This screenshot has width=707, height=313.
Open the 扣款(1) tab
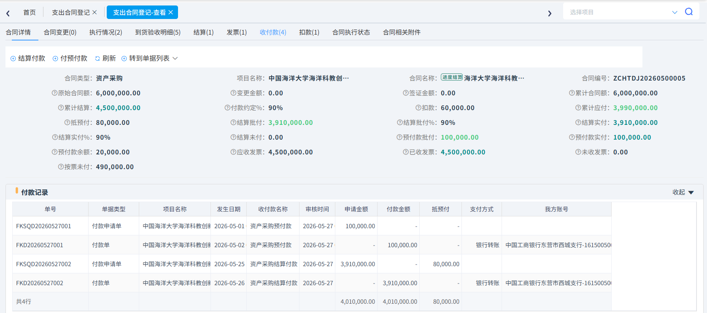tap(309, 32)
